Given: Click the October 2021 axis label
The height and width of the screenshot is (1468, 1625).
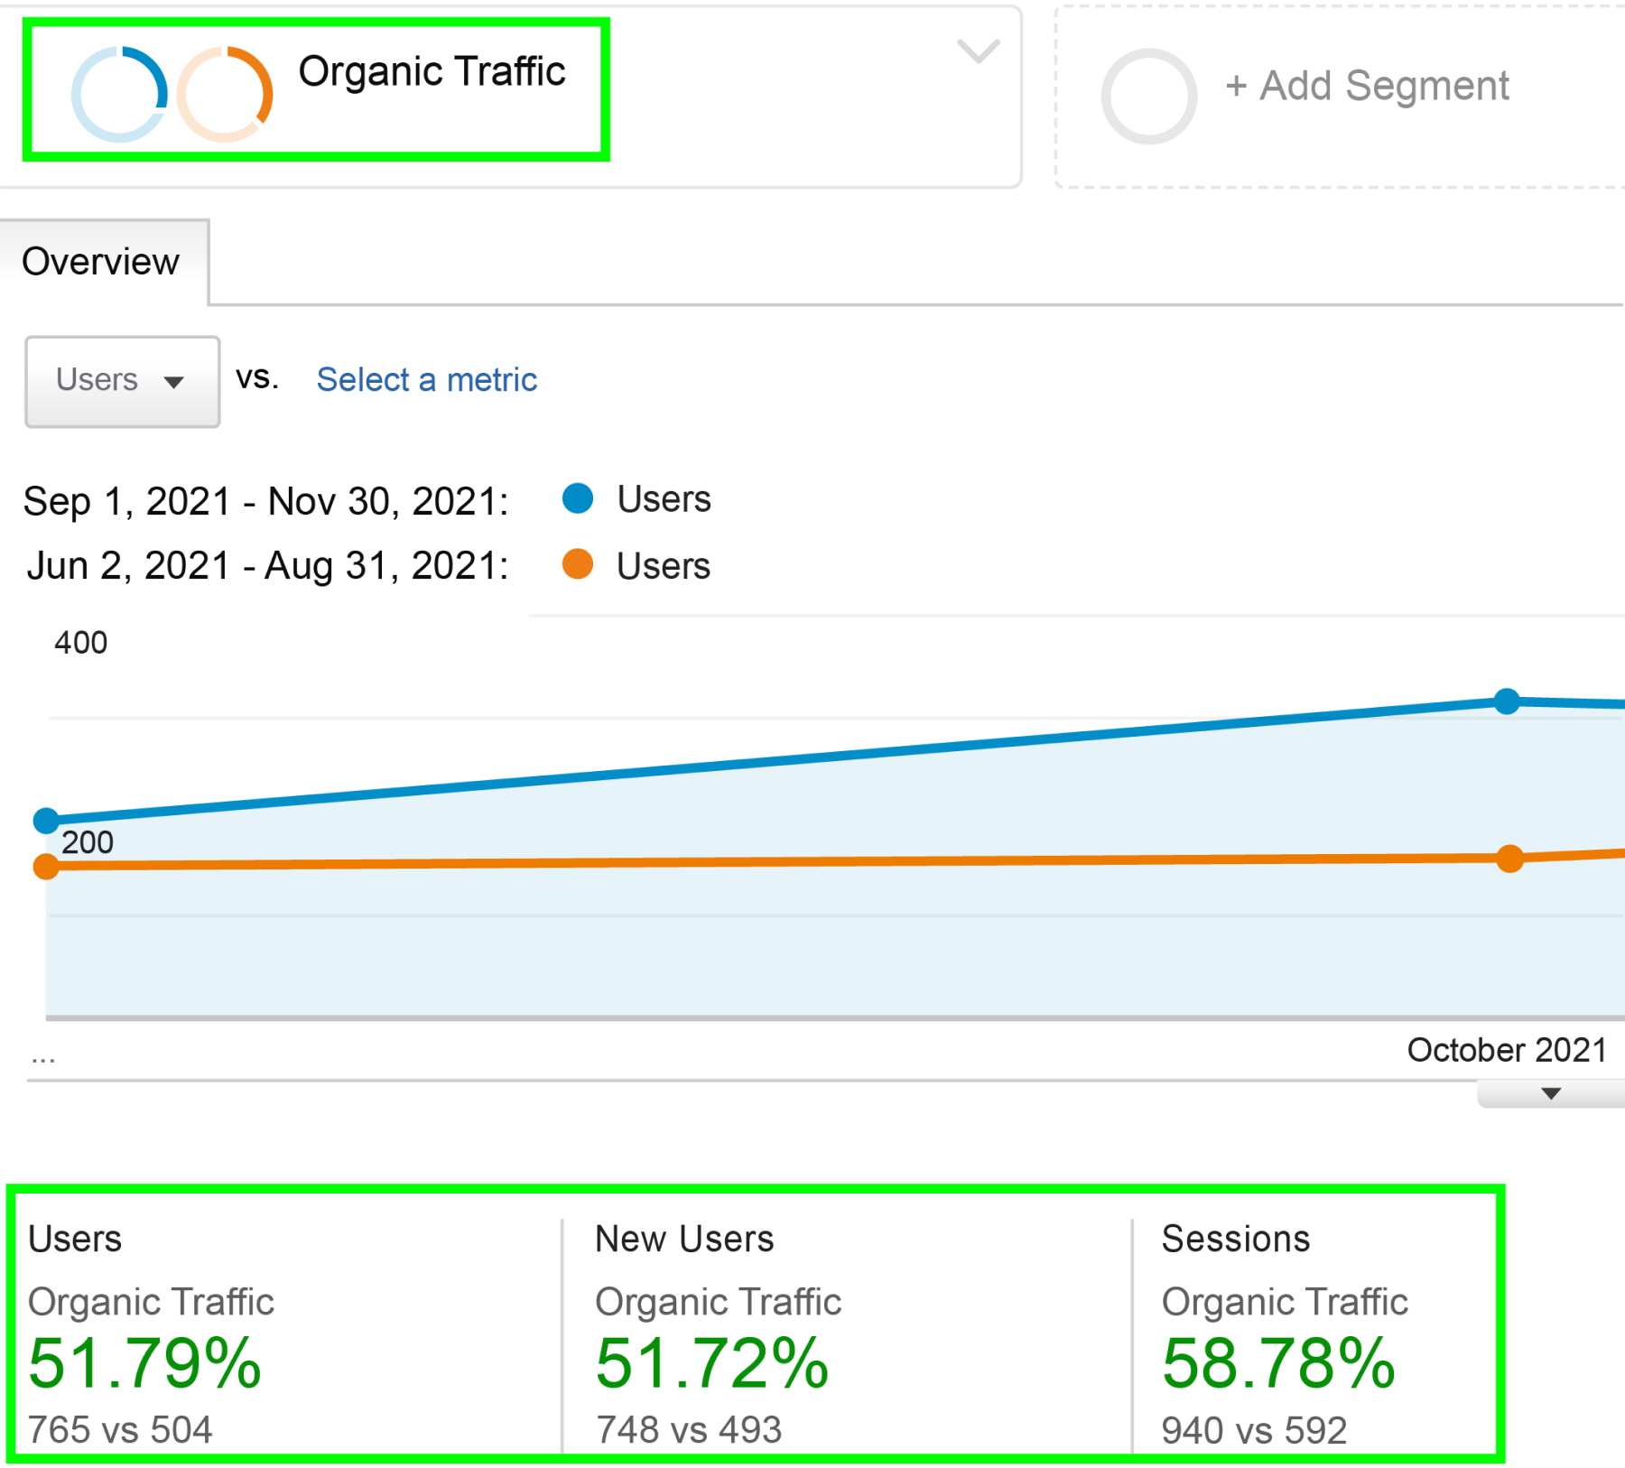Looking at the screenshot, I should [x=1508, y=1050].
